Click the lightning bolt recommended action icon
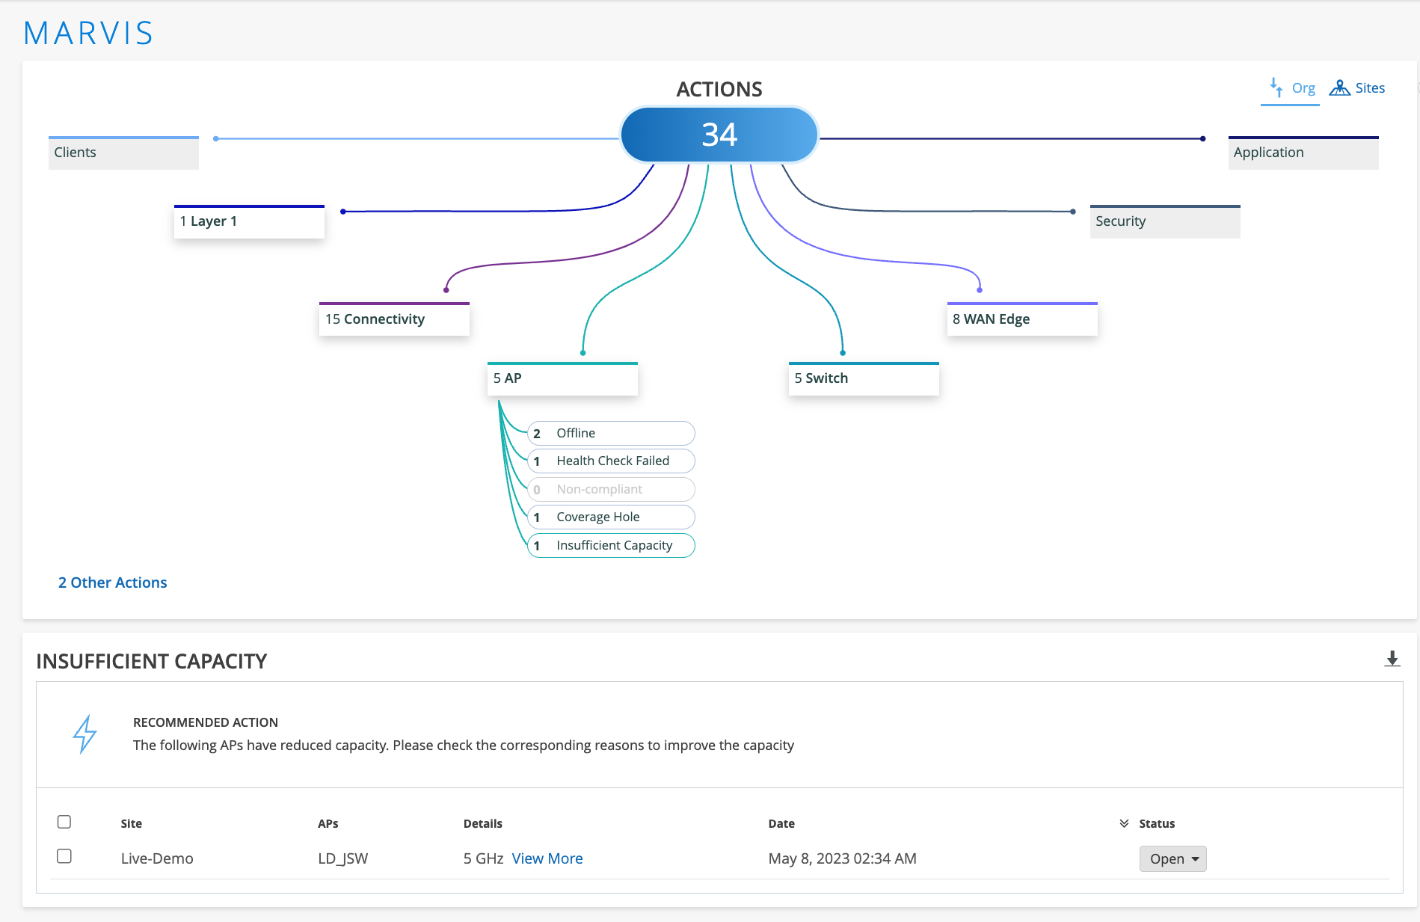This screenshot has width=1420, height=922. coord(84,734)
